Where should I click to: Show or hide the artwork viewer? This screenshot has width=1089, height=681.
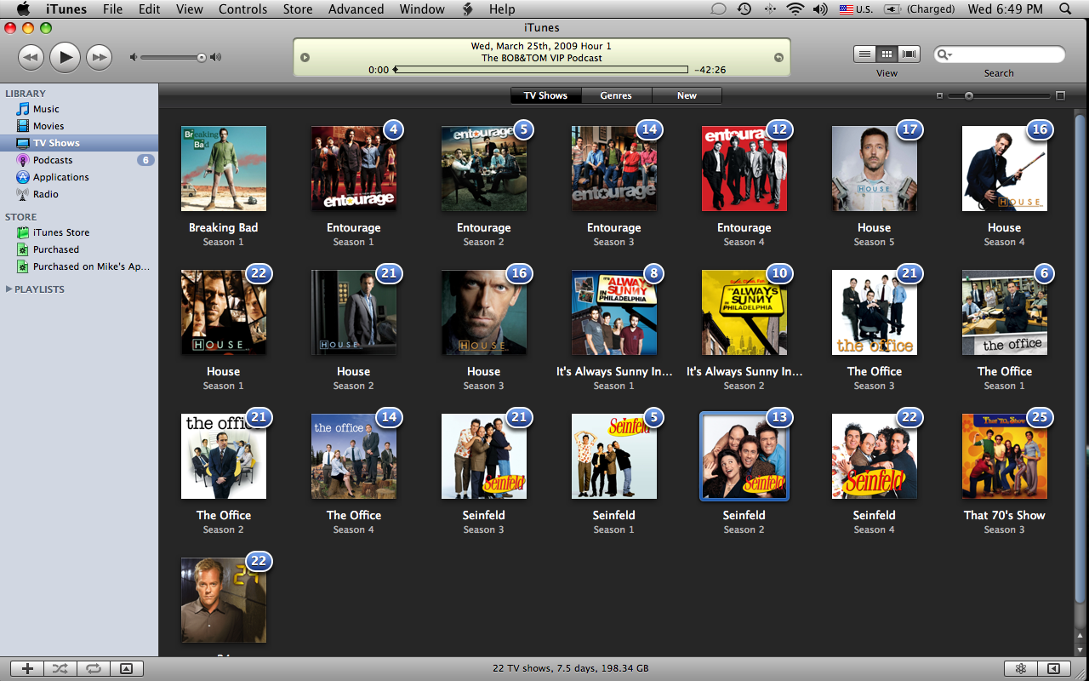[126, 669]
